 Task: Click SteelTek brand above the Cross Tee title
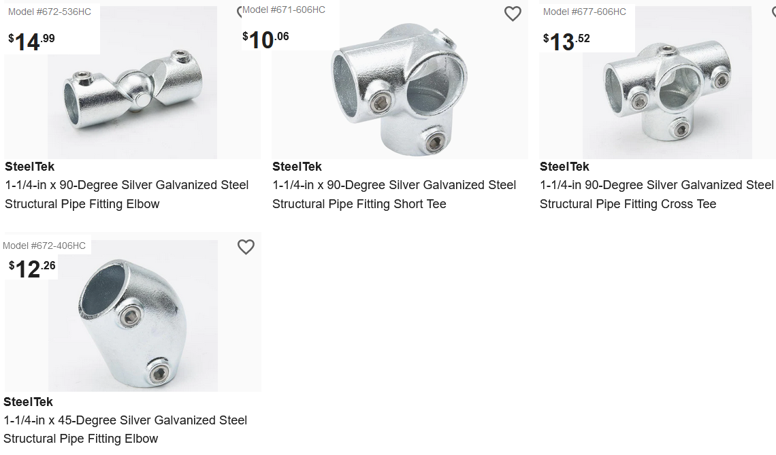click(x=564, y=167)
